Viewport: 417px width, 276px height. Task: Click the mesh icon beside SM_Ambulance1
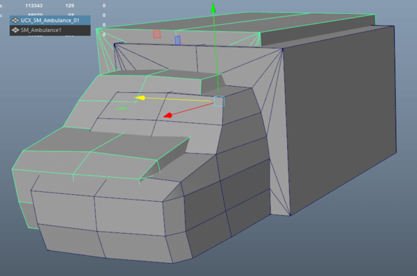click(x=15, y=31)
